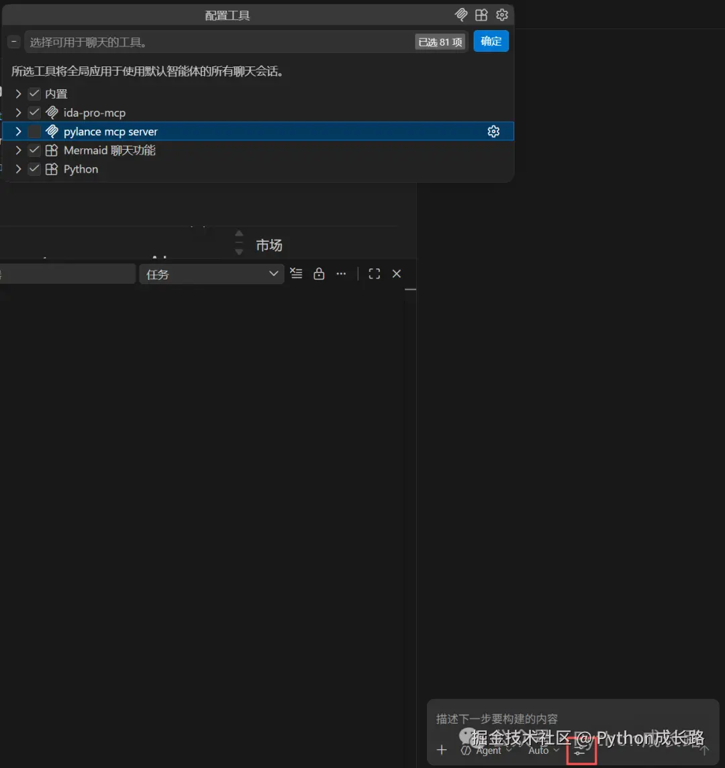Click the pylance mcp server row icon
725x768 pixels.
(x=52, y=132)
